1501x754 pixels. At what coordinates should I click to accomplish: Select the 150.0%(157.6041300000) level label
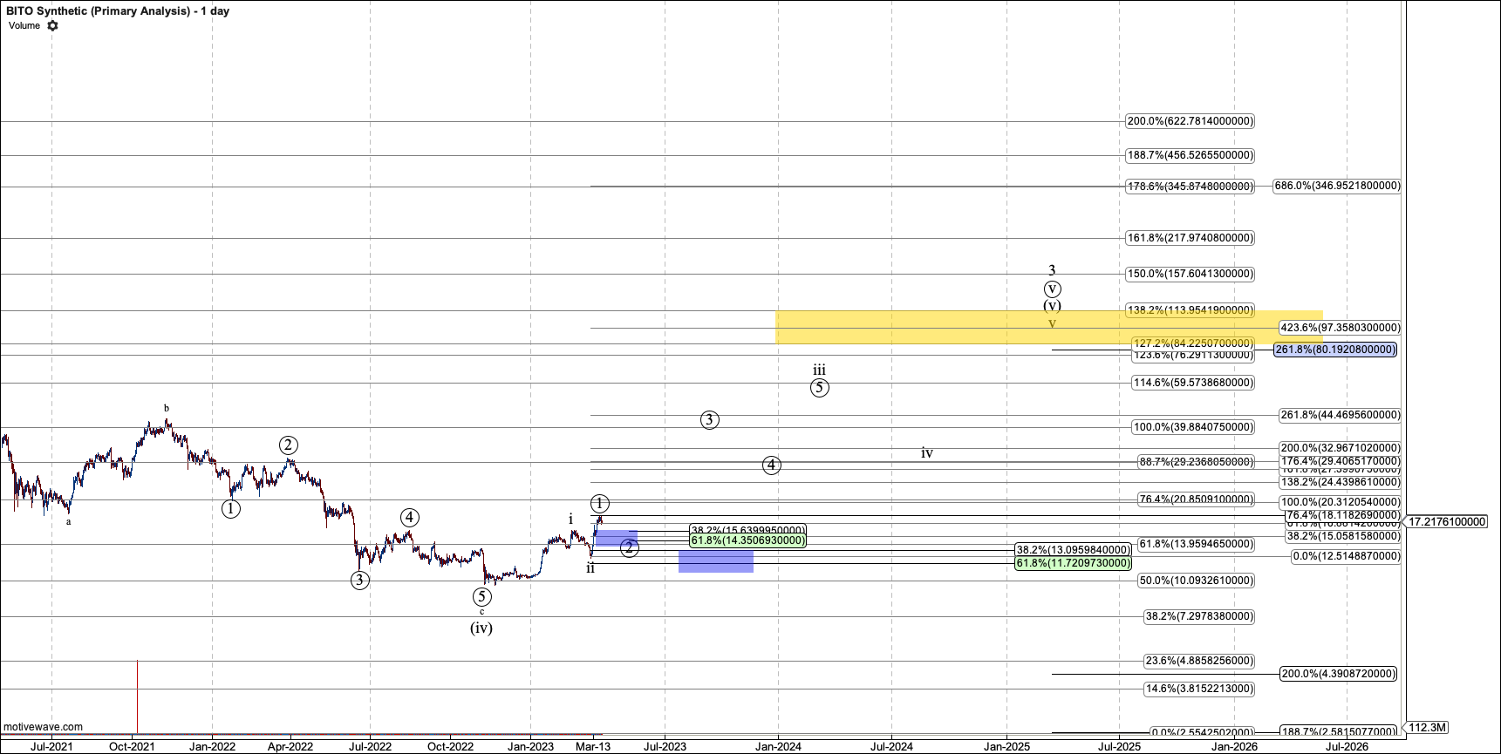tap(1190, 274)
